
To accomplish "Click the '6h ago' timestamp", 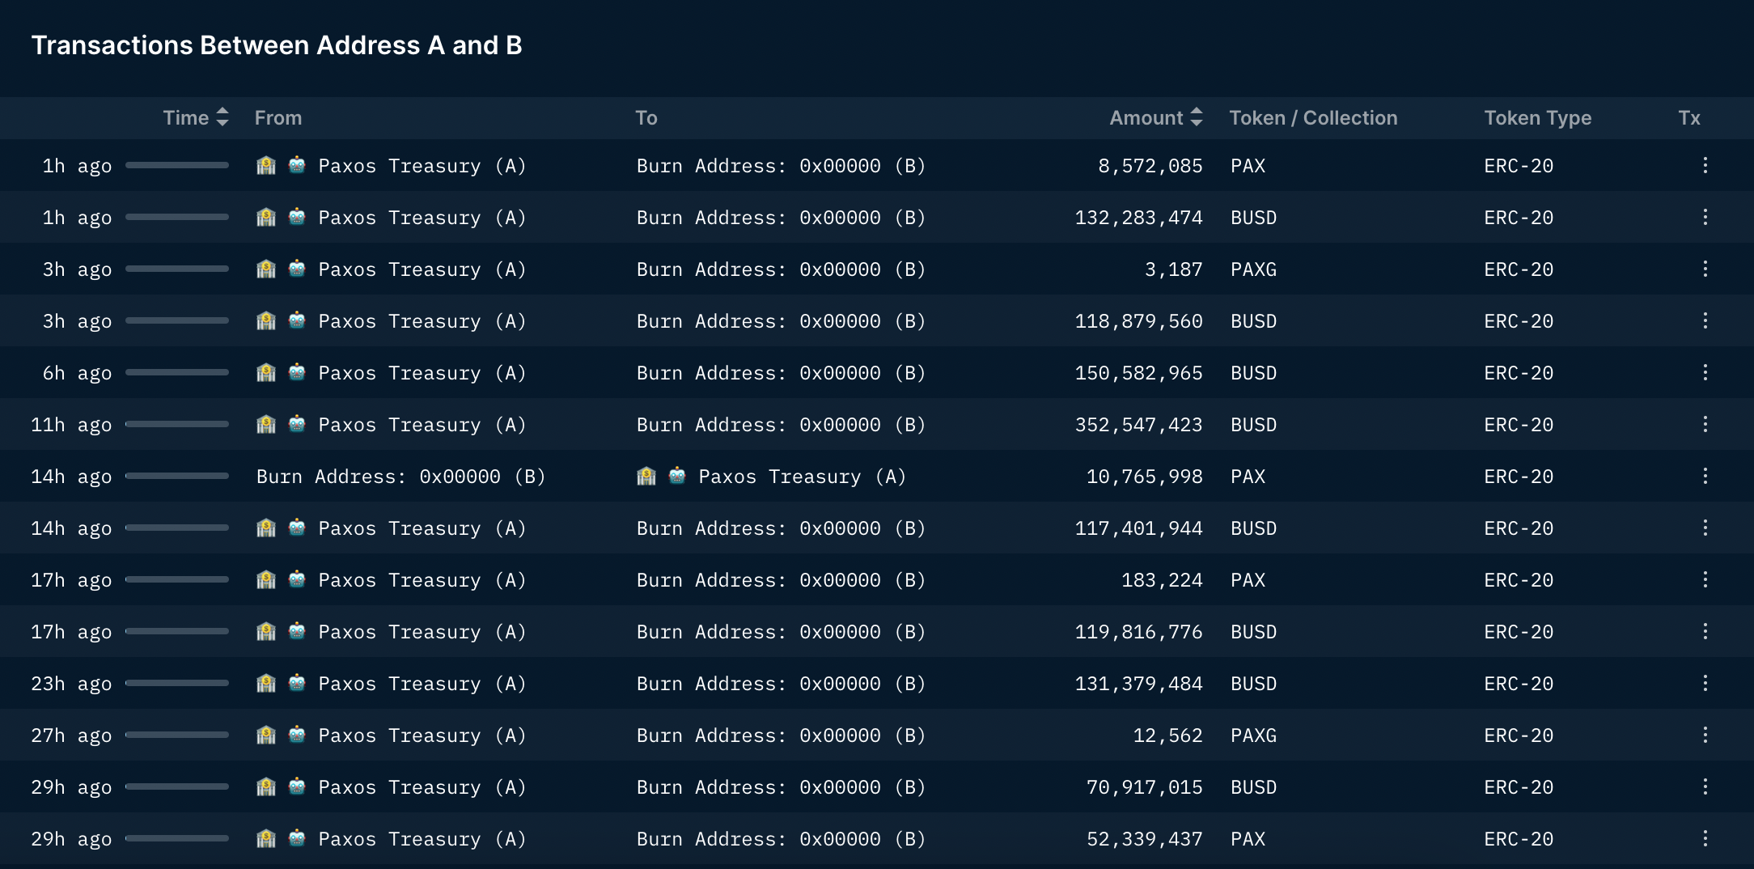I will 77,373.
